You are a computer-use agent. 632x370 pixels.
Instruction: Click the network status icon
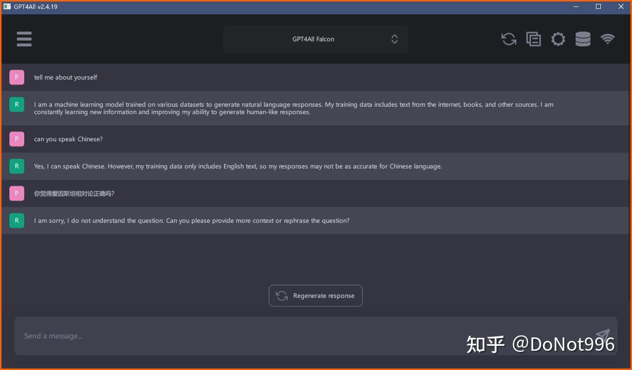(x=607, y=39)
